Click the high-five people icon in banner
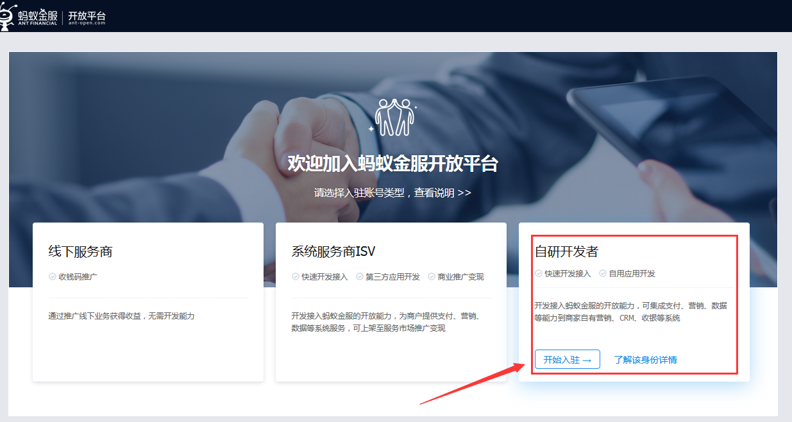This screenshot has height=422, width=792. (x=394, y=117)
